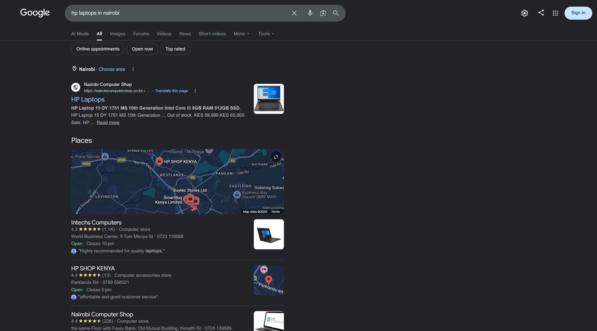597x331 pixels.
Task: Click phone number 0789 656021
Action: (116, 282)
